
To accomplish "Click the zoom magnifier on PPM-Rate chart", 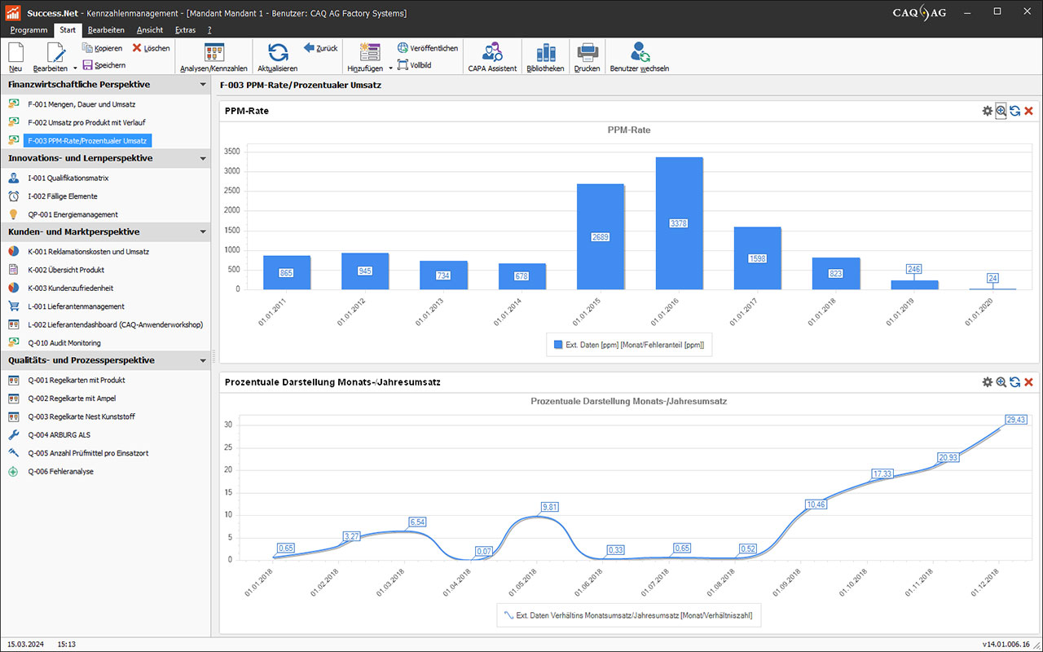I will click(1001, 111).
